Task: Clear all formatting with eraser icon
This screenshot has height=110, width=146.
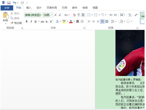Action: pos(74,15)
